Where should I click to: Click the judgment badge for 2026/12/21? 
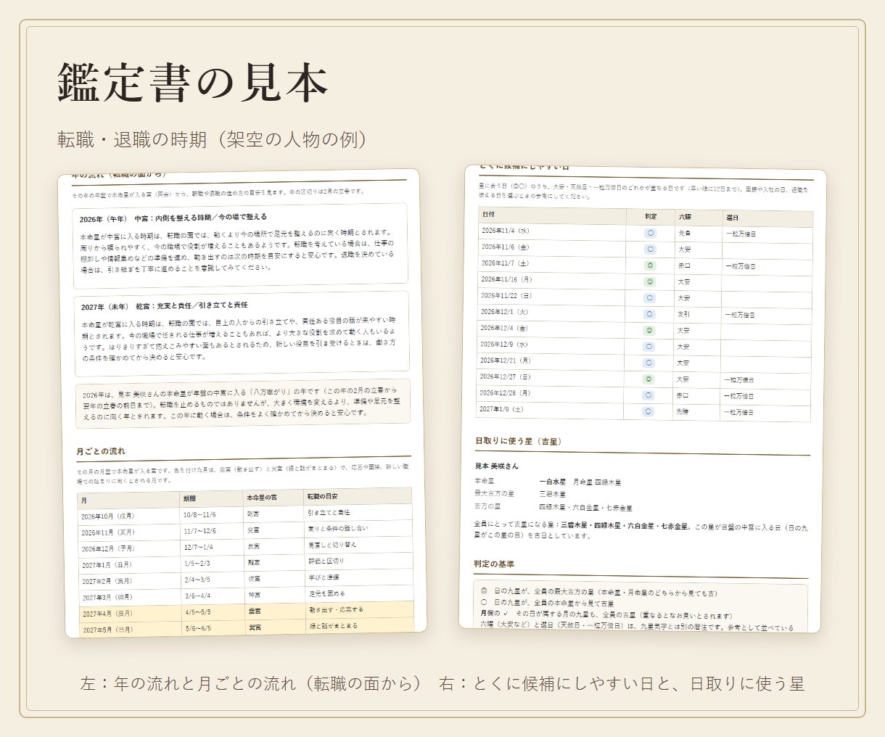(649, 363)
